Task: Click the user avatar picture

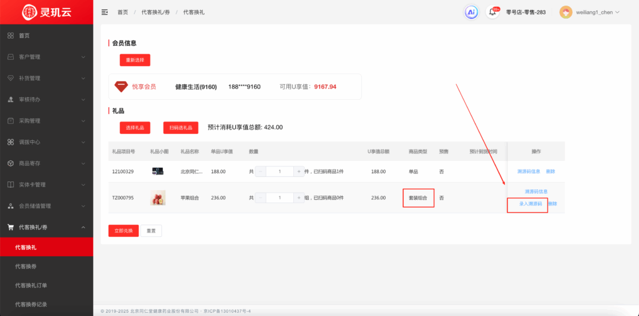Action: click(x=565, y=12)
